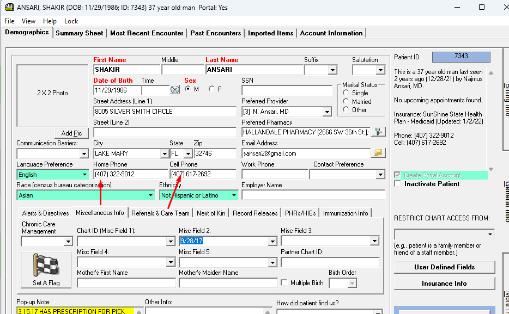
Task: Open the Race dropdown list
Action: (150, 195)
